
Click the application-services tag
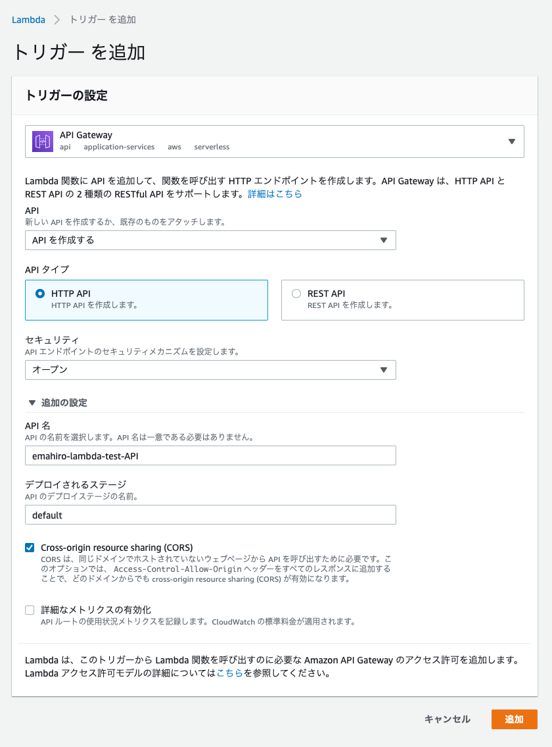pos(119,147)
